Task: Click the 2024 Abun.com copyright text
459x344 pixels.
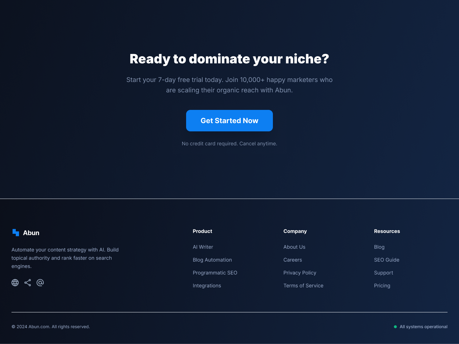Action: pyautogui.click(x=51, y=327)
